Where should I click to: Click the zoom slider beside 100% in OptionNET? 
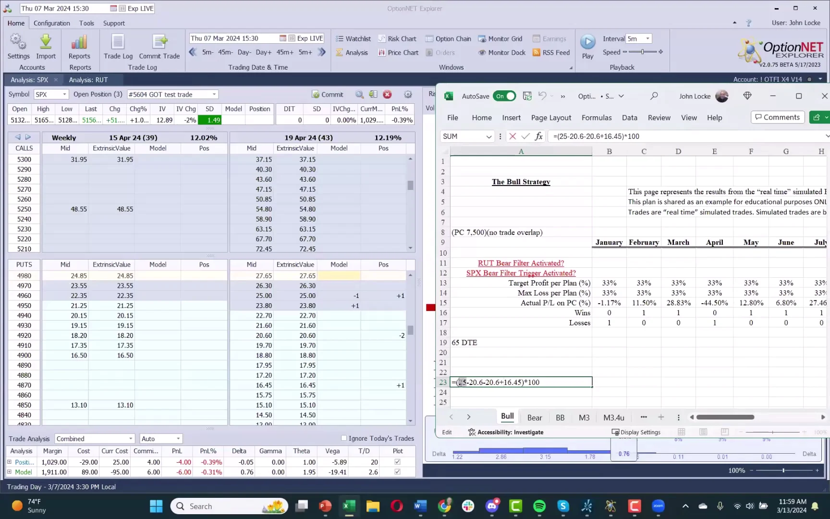click(x=783, y=470)
